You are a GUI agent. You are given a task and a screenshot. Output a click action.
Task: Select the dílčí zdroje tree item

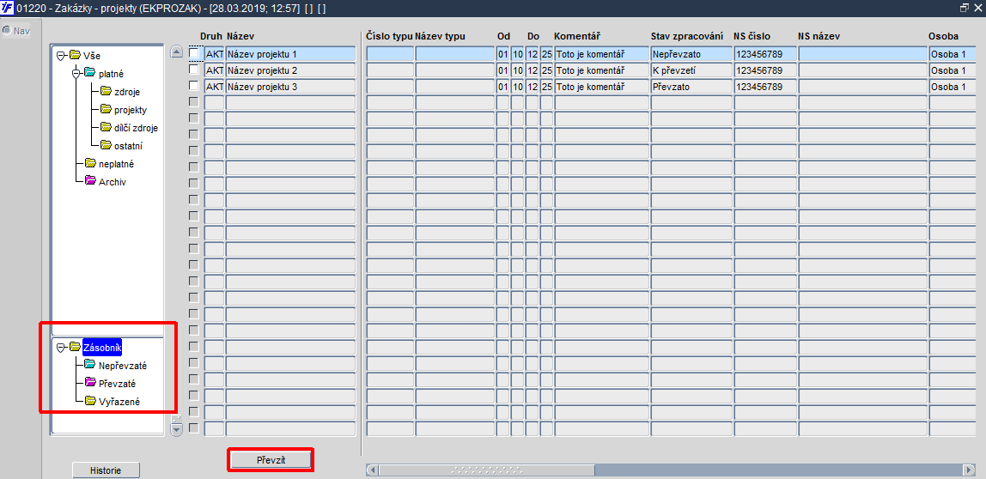pos(136,128)
